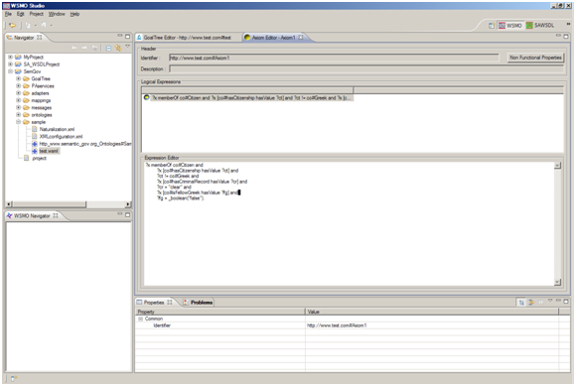Viewport: 576px width, 386px height.
Task: Click Non Functional Properties button
Action: (535, 58)
